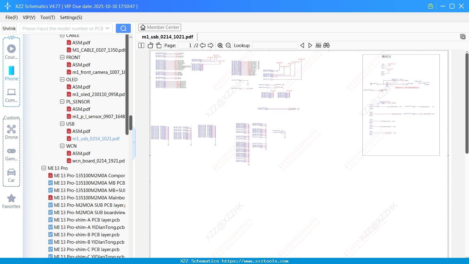
Task: Select the Computer category icon
Action: (11, 95)
